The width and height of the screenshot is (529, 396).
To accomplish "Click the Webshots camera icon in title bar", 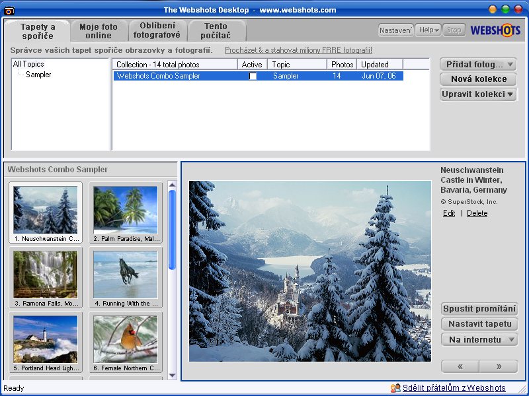I will click(x=9, y=11).
